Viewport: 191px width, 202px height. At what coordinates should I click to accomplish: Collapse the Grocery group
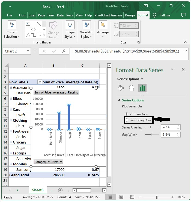11,142
